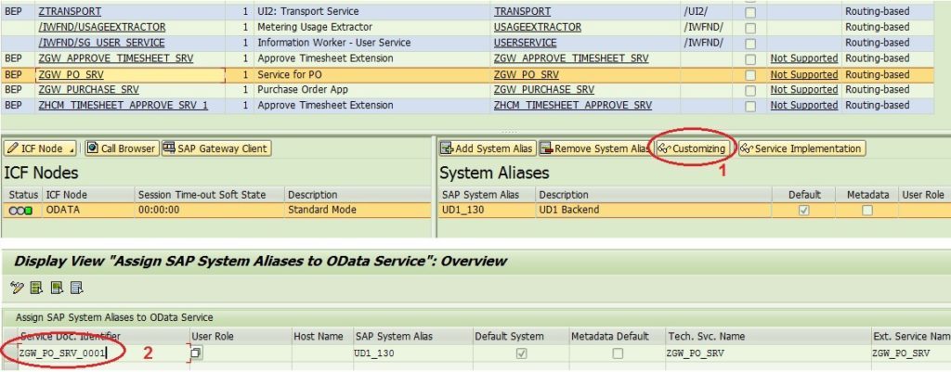Click the Service Doc. Identifier column header

102,336
